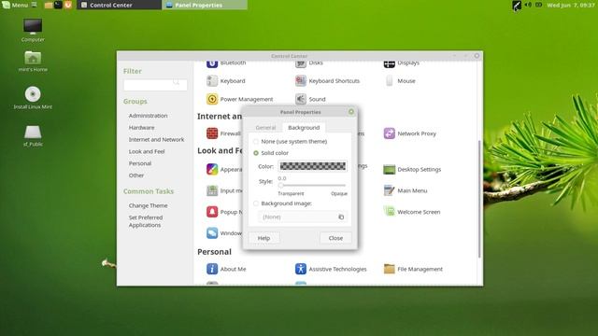Open Assistive Technologies icon

pos(301,269)
